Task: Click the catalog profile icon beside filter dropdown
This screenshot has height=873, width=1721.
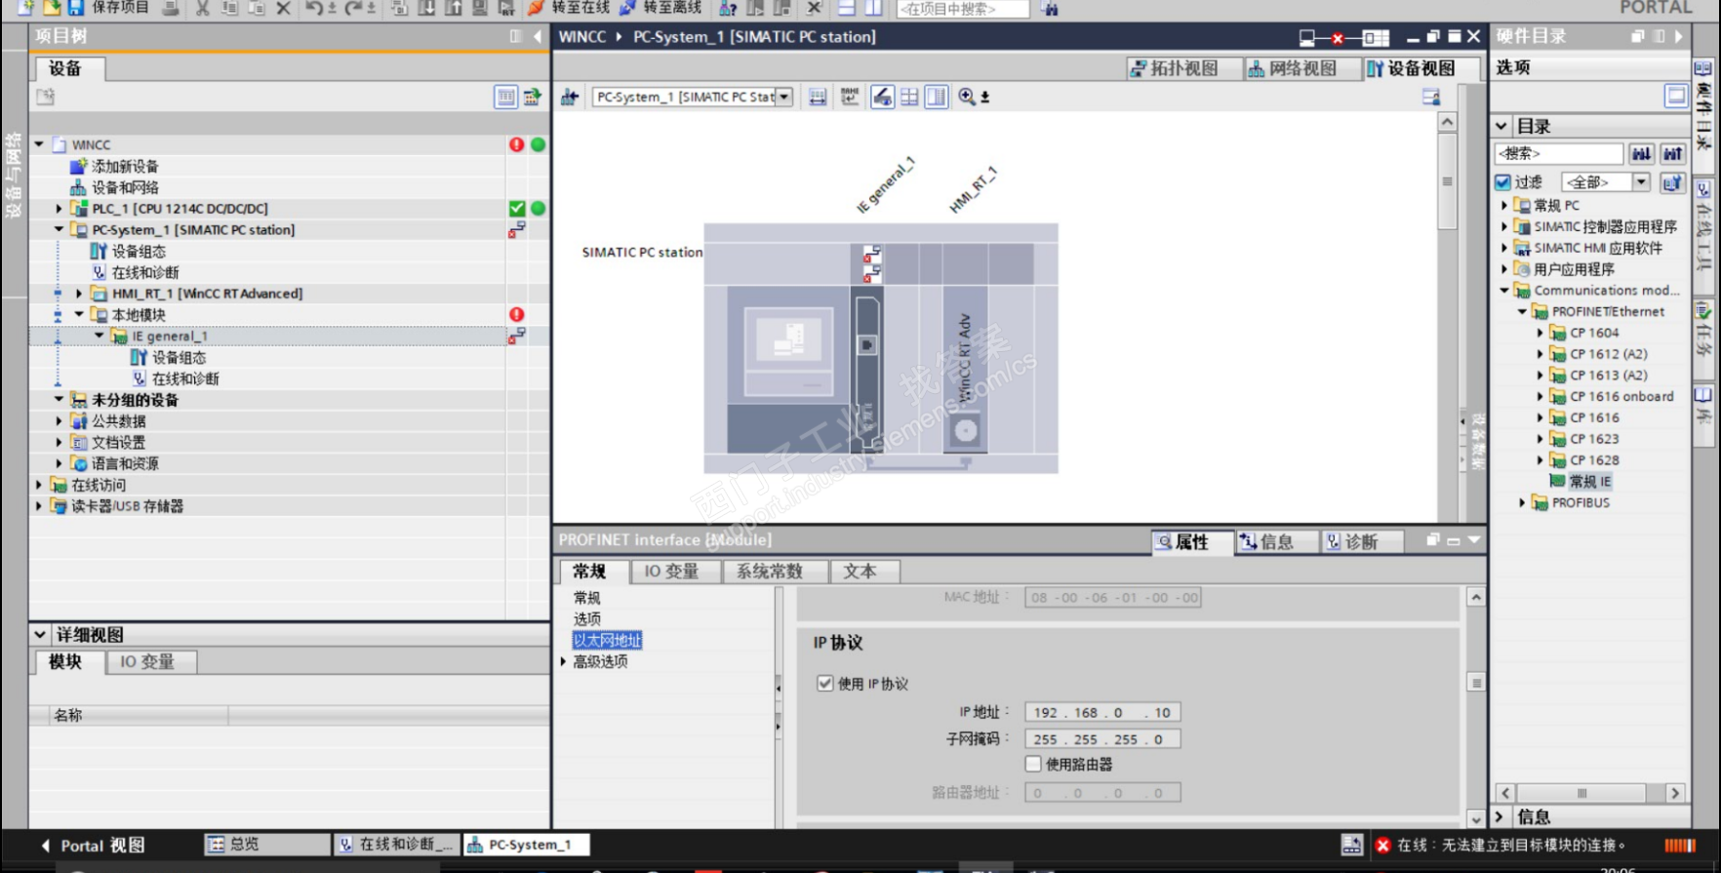Action: (x=1672, y=182)
